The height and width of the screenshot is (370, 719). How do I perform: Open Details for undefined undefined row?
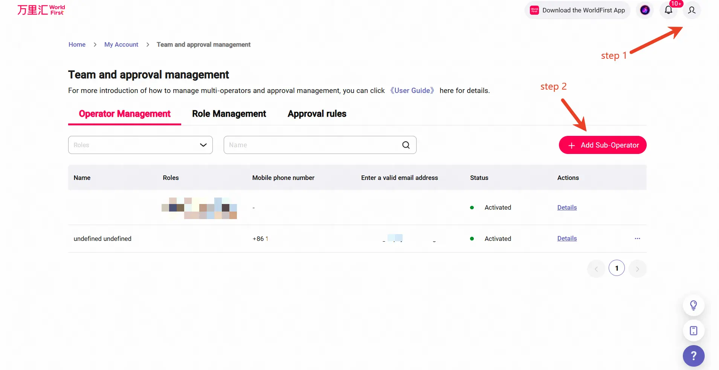coord(567,238)
